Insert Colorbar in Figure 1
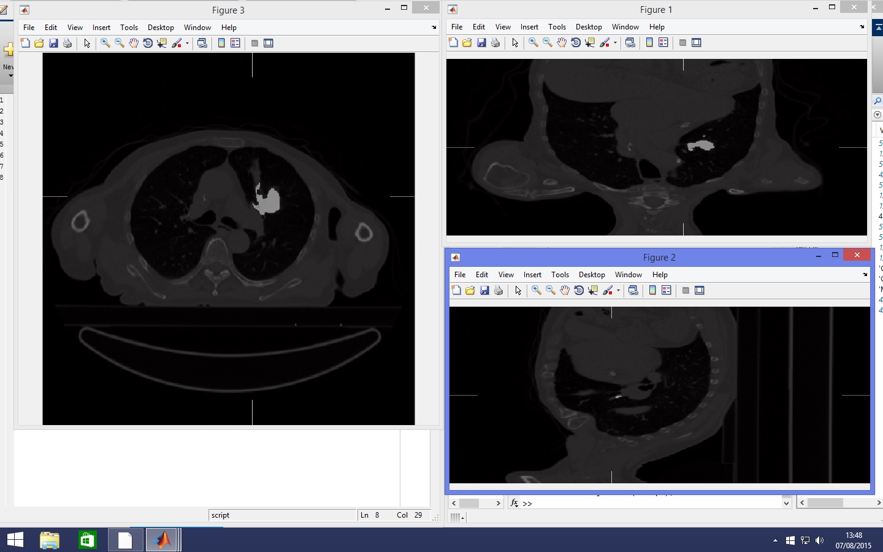Image resolution: width=883 pixels, height=552 pixels. 649,42
